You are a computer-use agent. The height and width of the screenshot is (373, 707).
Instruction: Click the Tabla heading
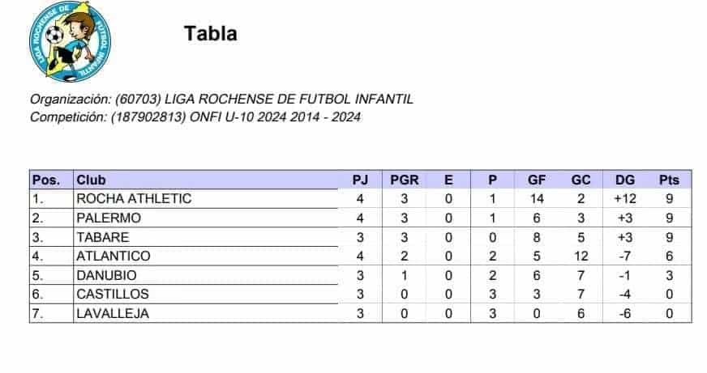coord(211,34)
